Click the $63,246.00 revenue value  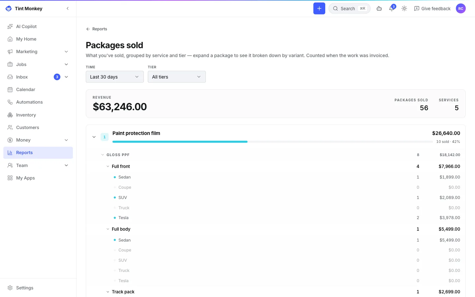[x=120, y=107]
